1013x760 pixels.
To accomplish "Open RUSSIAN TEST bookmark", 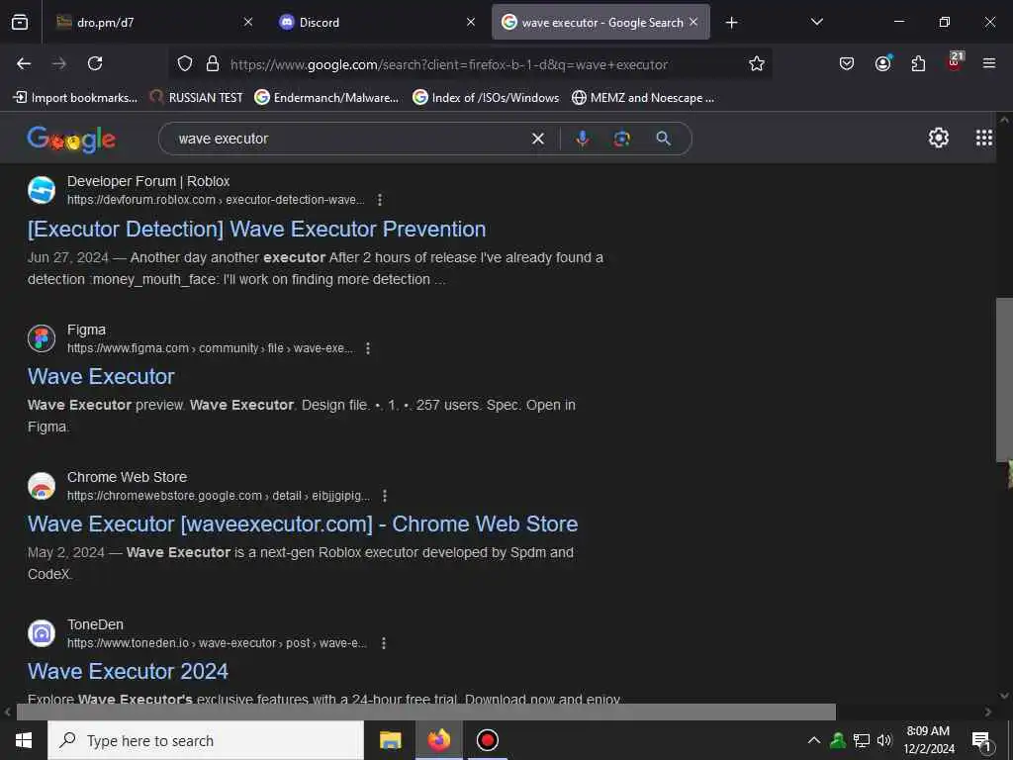I will click(197, 98).
